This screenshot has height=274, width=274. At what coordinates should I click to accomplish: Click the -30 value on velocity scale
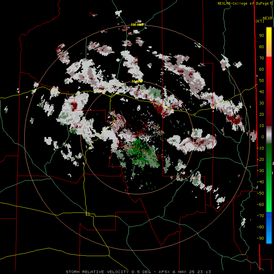260,171
